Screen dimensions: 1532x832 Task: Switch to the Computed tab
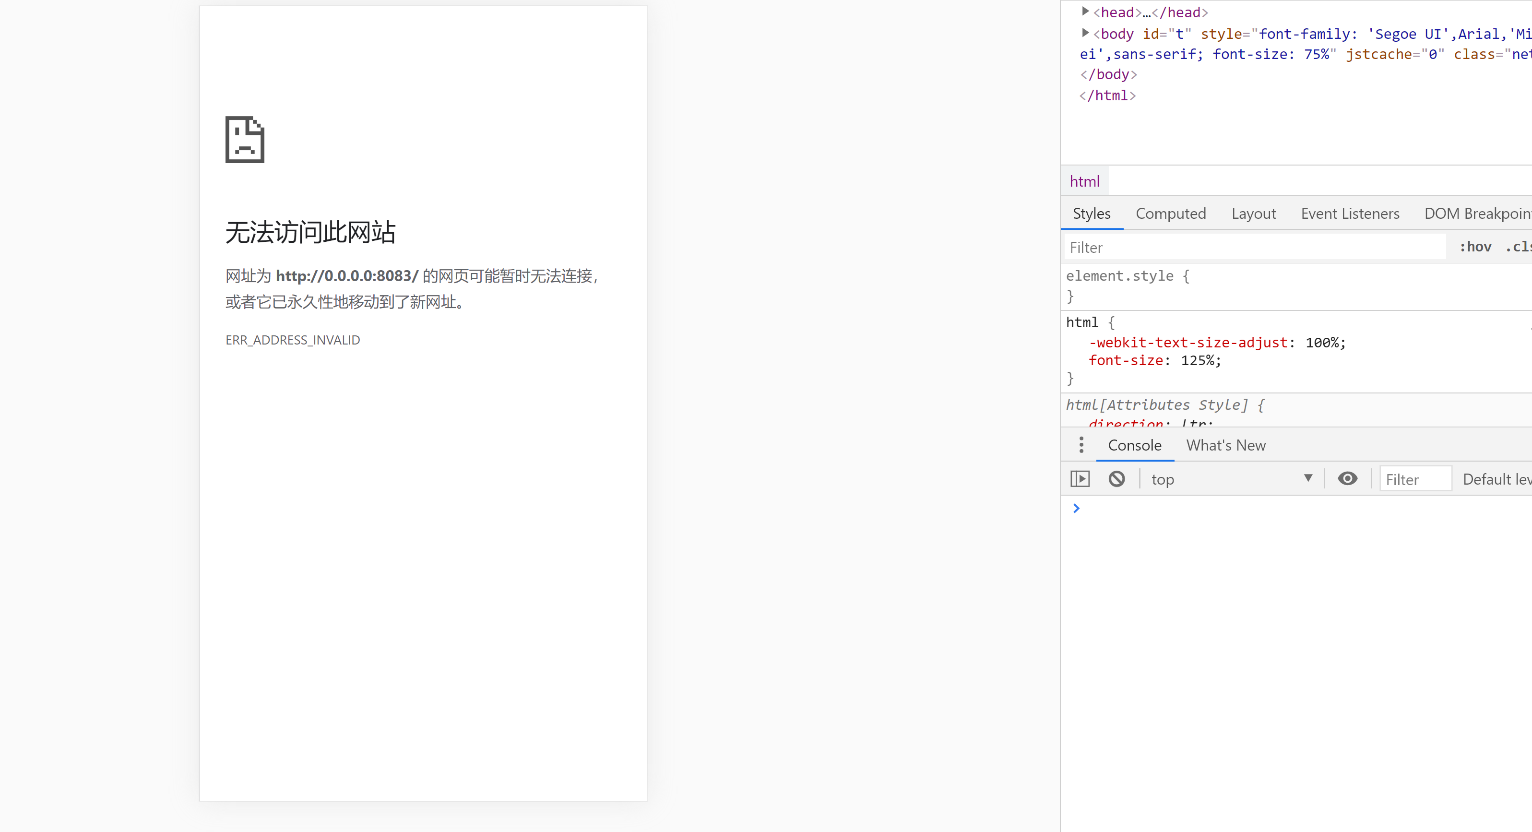[x=1171, y=214]
